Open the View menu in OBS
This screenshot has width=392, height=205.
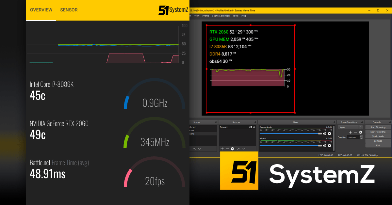[197, 16]
